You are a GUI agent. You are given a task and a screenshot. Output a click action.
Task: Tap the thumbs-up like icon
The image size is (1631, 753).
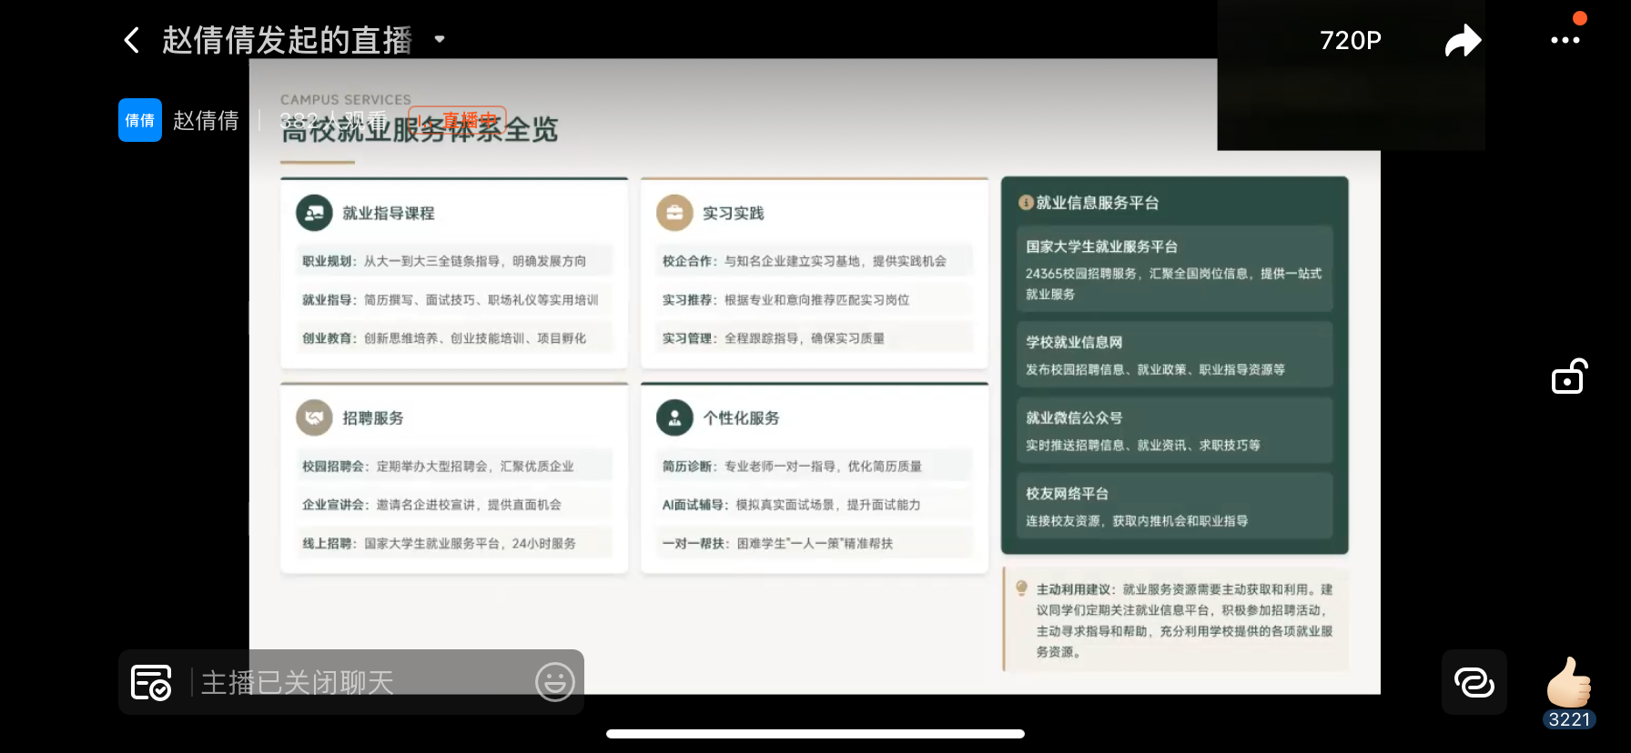tap(1568, 683)
